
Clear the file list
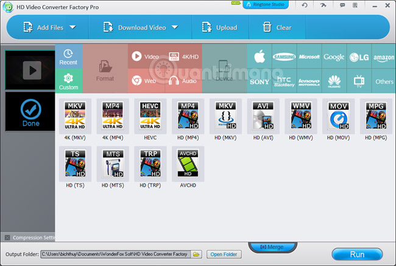pos(277,27)
